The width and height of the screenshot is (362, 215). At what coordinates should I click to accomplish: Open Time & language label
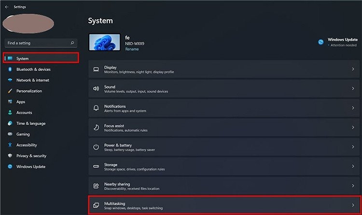(x=31, y=124)
